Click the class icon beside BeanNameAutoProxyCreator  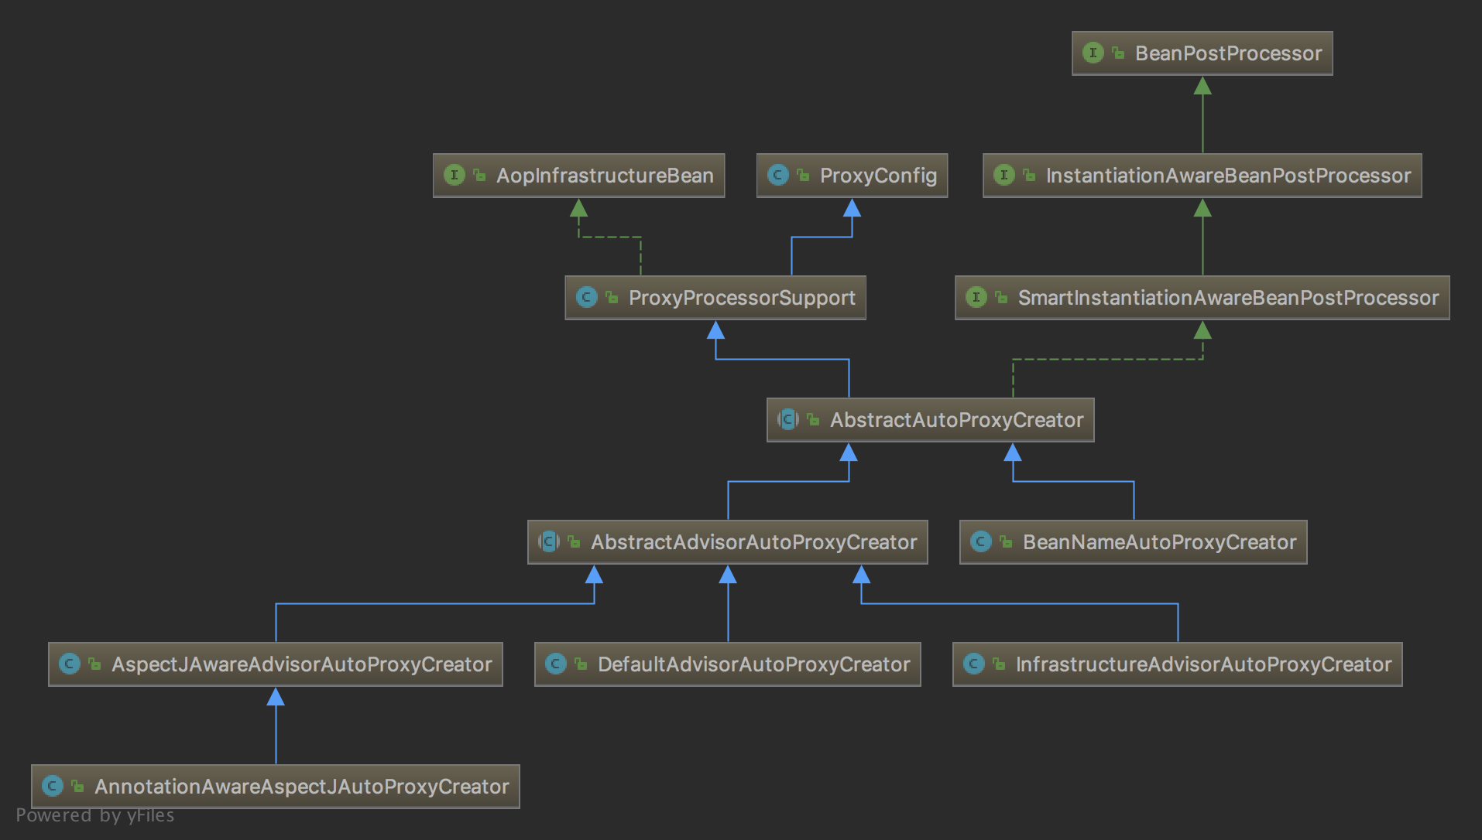coord(981,541)
